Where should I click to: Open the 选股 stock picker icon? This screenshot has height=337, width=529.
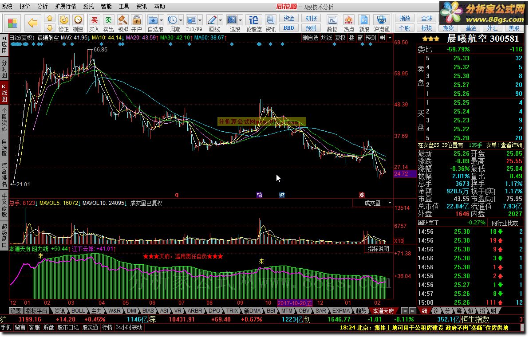[x=232, y=20]
